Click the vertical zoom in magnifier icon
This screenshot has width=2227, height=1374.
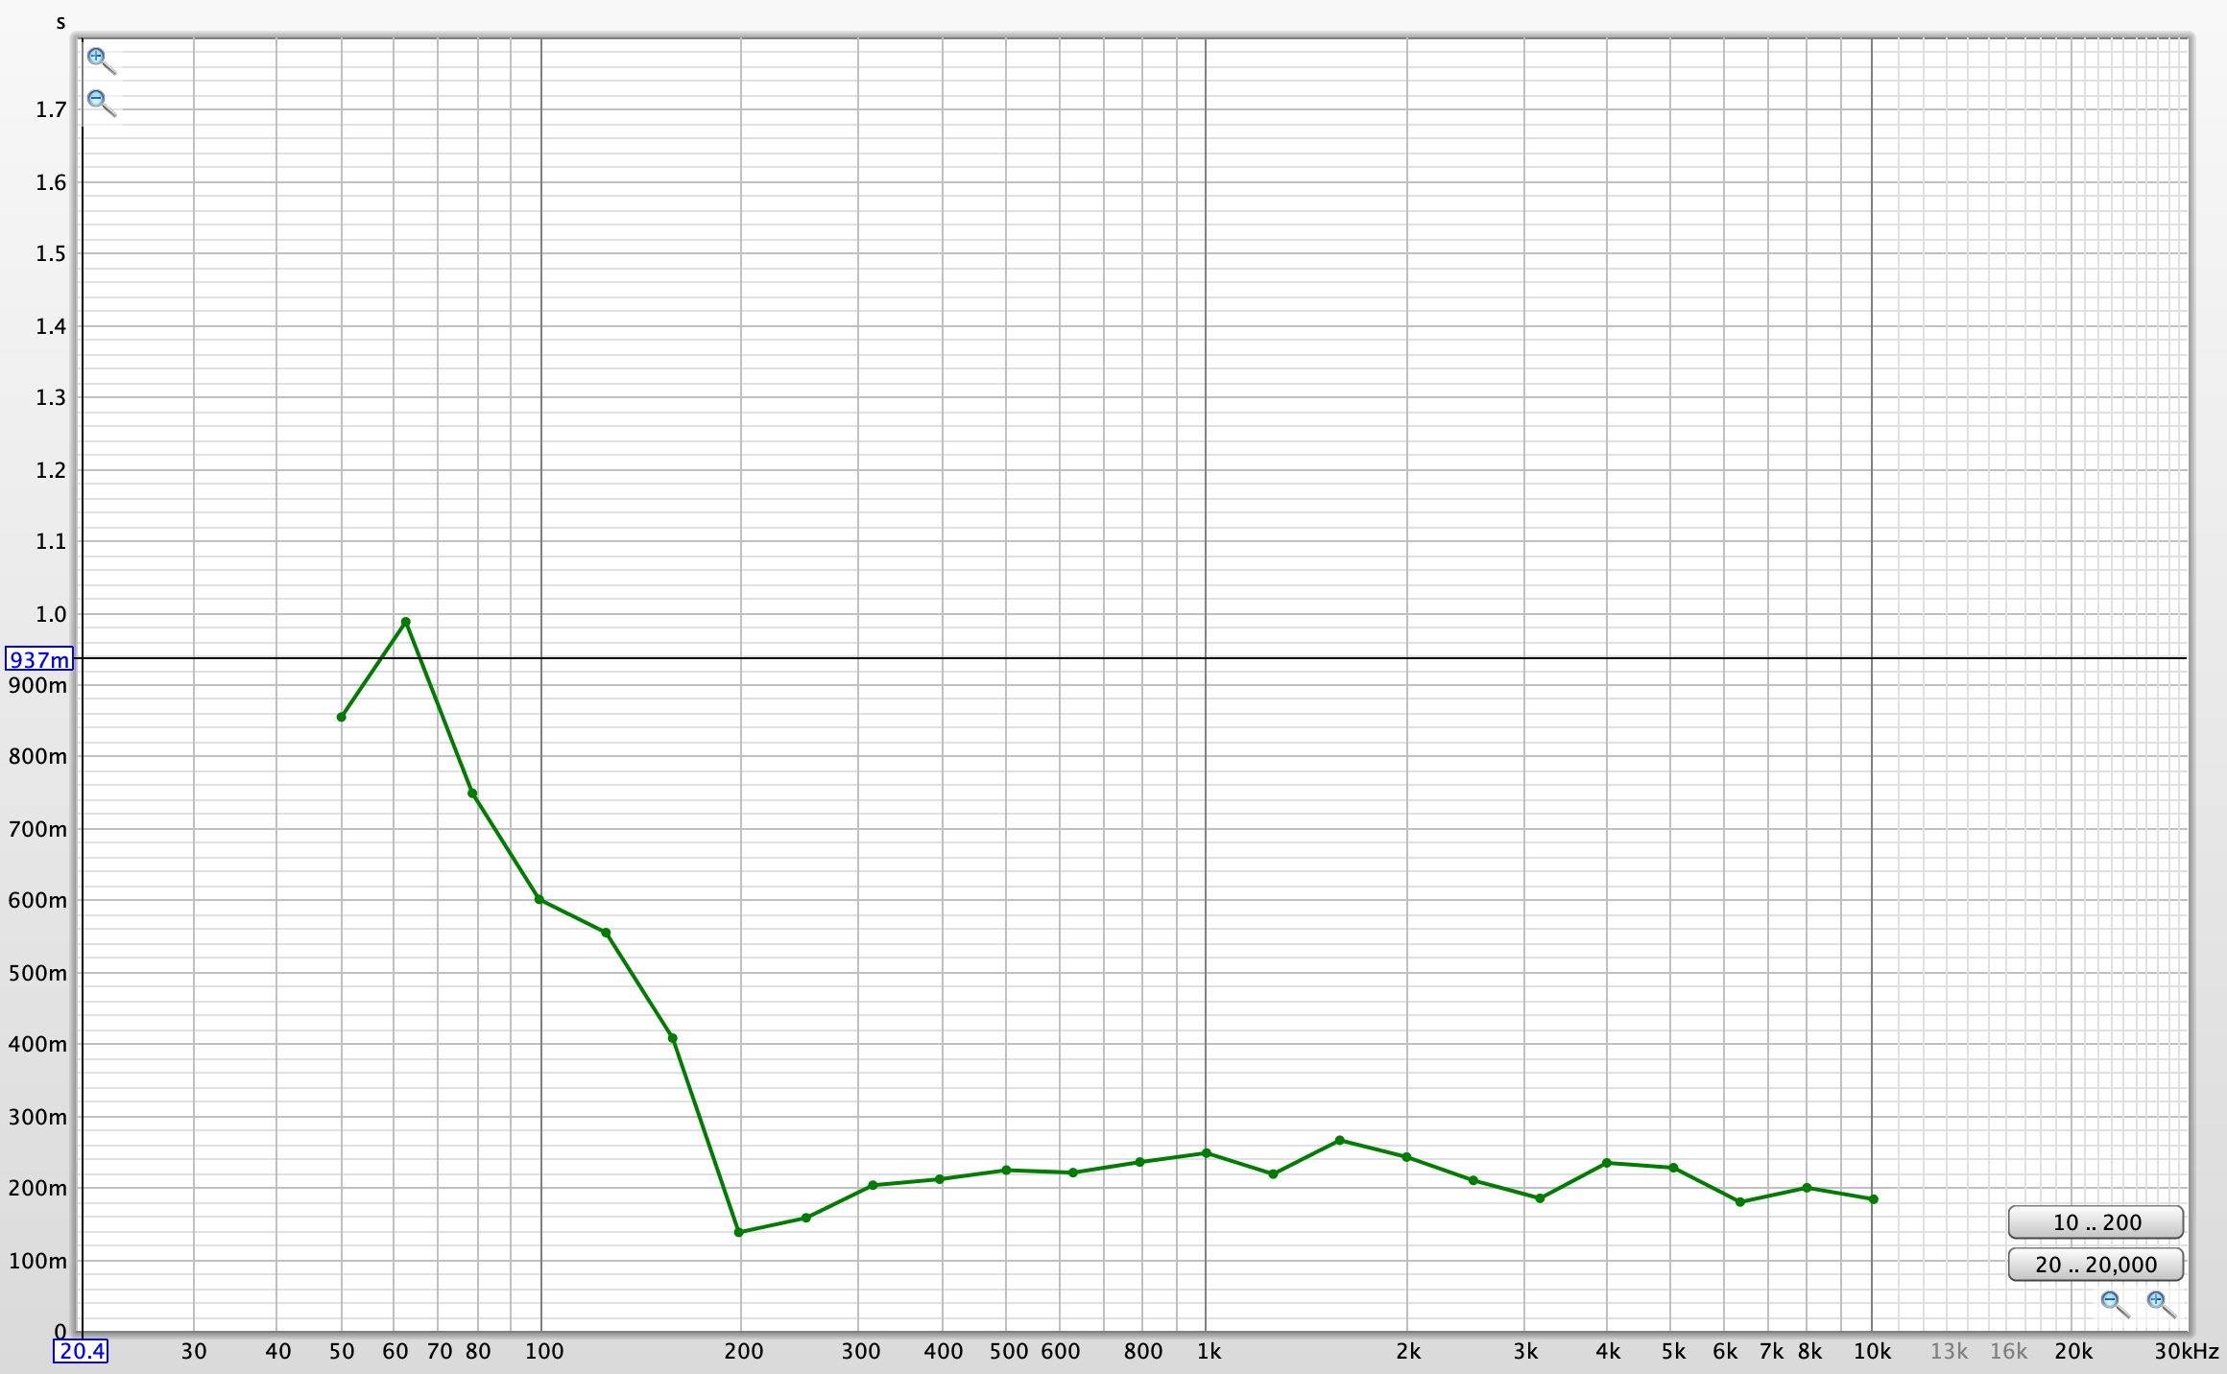pyautogui.click(x=100, y=59)
